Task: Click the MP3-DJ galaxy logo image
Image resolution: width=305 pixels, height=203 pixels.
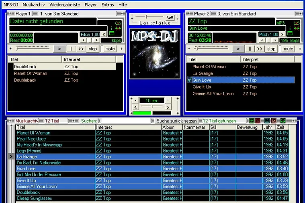Action: pyautogui.click(x=155, y=54)
